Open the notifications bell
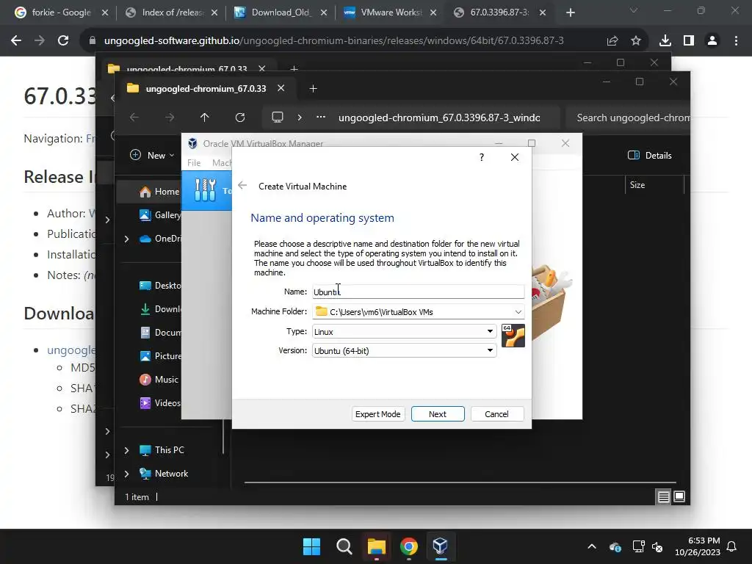Screen dimensions: 752x564 coord(732,546)
